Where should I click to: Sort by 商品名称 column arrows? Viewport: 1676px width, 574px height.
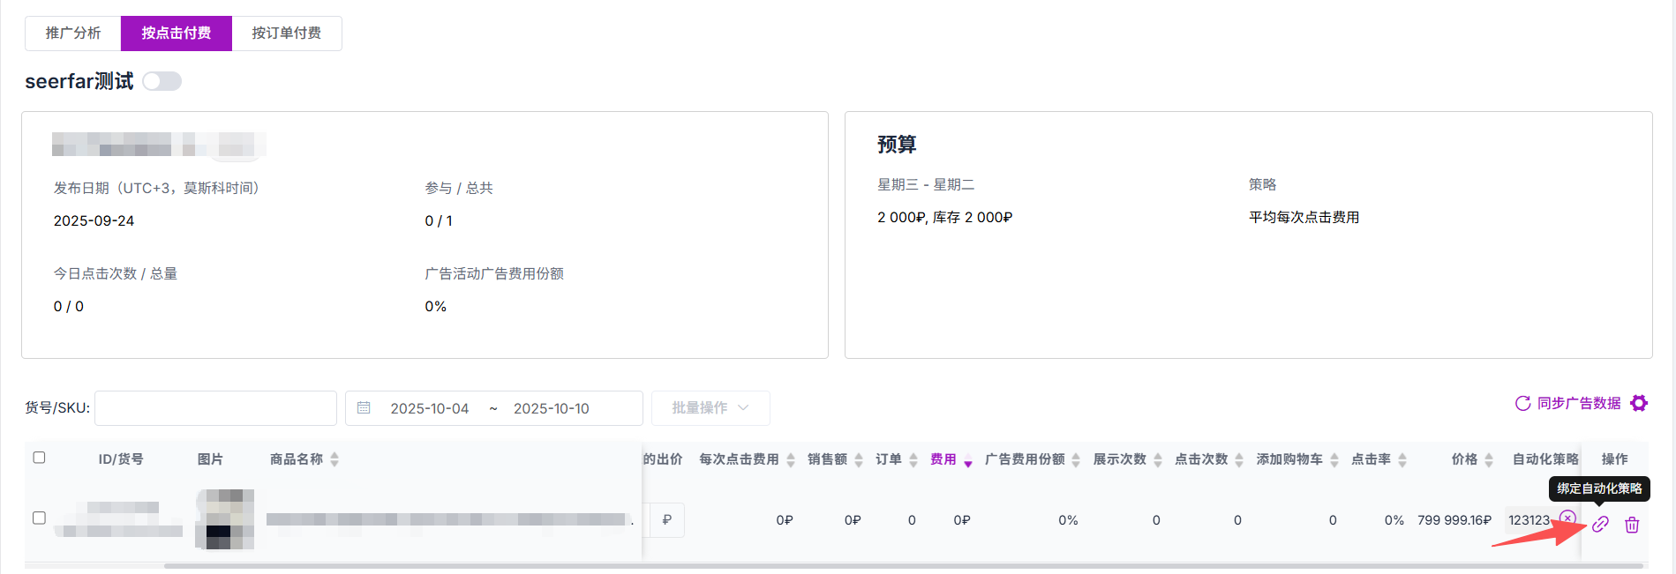coord(334,459)
